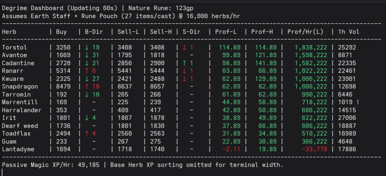Click Dwarf weed Prof-H value 66.89

tap(268, 126)
